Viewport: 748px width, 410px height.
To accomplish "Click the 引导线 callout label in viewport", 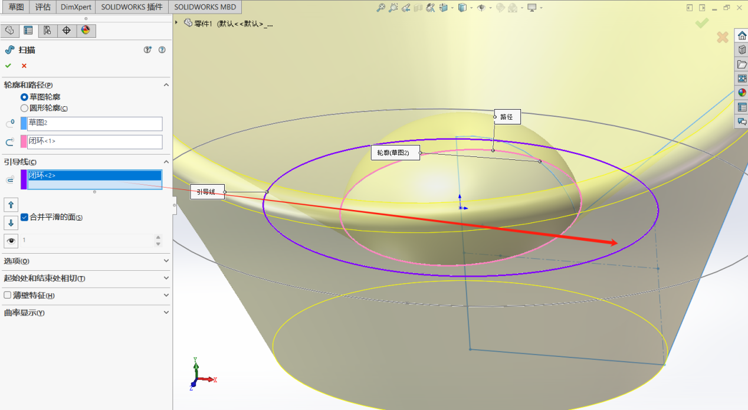I will pos(207,192).
